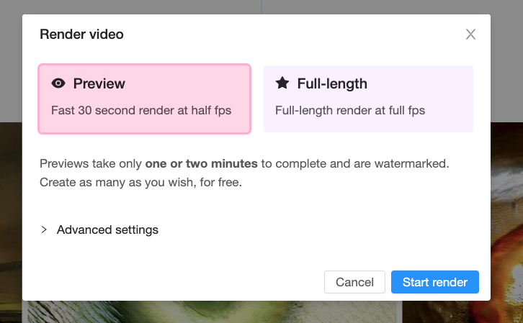Click the 'Fast 30 second render' description
Screen dimensions: 523x323
pyautogui.click(x=141, y=110)
